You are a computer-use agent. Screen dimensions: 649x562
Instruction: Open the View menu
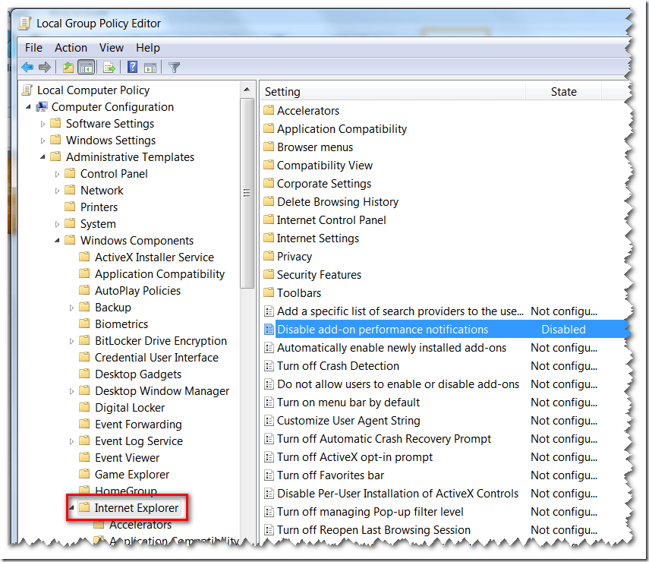112,48
